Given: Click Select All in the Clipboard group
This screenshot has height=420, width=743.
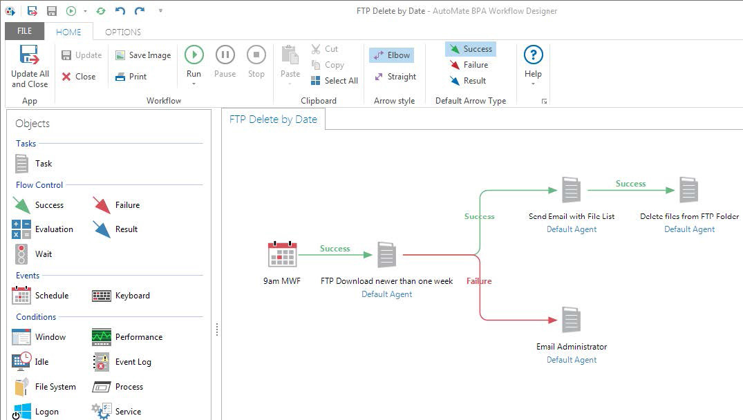Looking at the screenshot, I should pyautogui.click(x=335, y=81).
